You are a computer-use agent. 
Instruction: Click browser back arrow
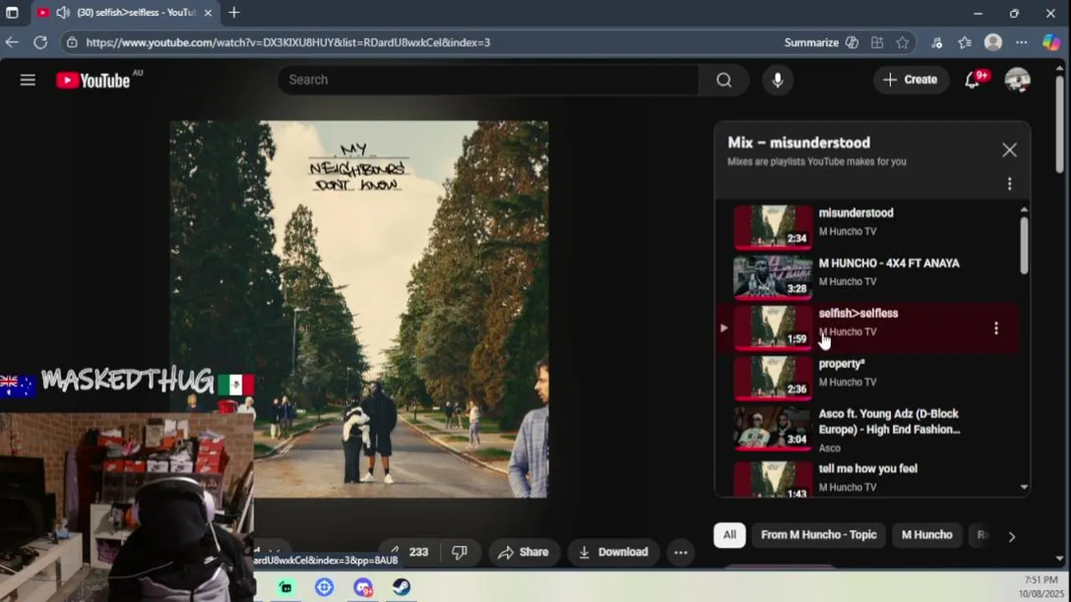click(12, 42)
